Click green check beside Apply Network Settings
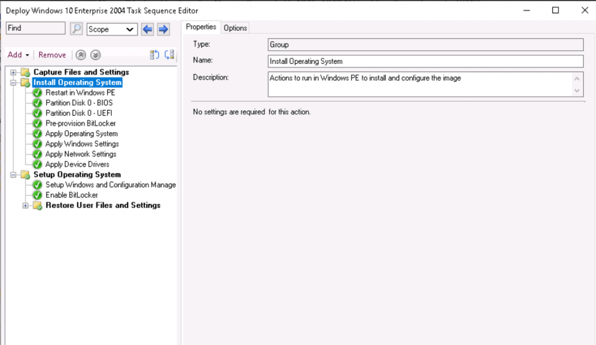 click(x=37, y=154)
